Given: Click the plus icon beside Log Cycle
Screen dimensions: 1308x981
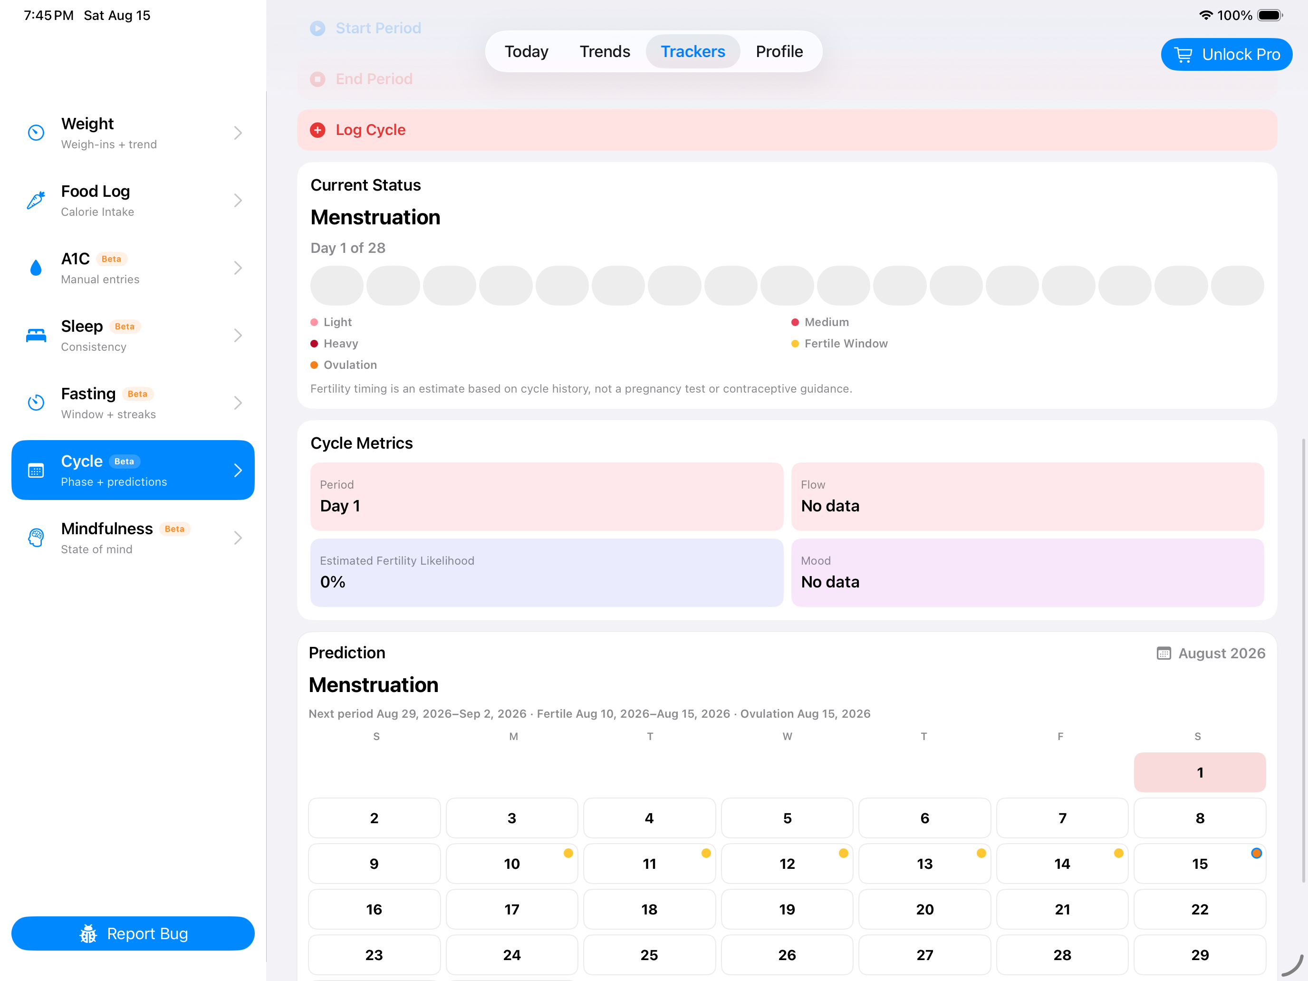Looking at the screenshot, I should click(317, 130).
